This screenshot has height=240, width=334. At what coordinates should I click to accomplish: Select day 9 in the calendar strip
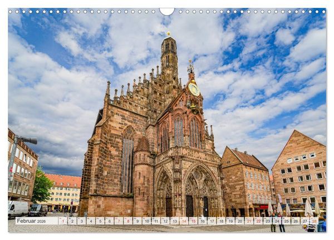pyautogui.click(x=137, y=221)
